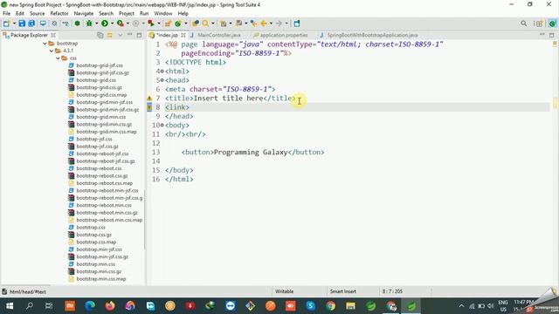Click the New file toolbar icon

(x=6, y=24)
